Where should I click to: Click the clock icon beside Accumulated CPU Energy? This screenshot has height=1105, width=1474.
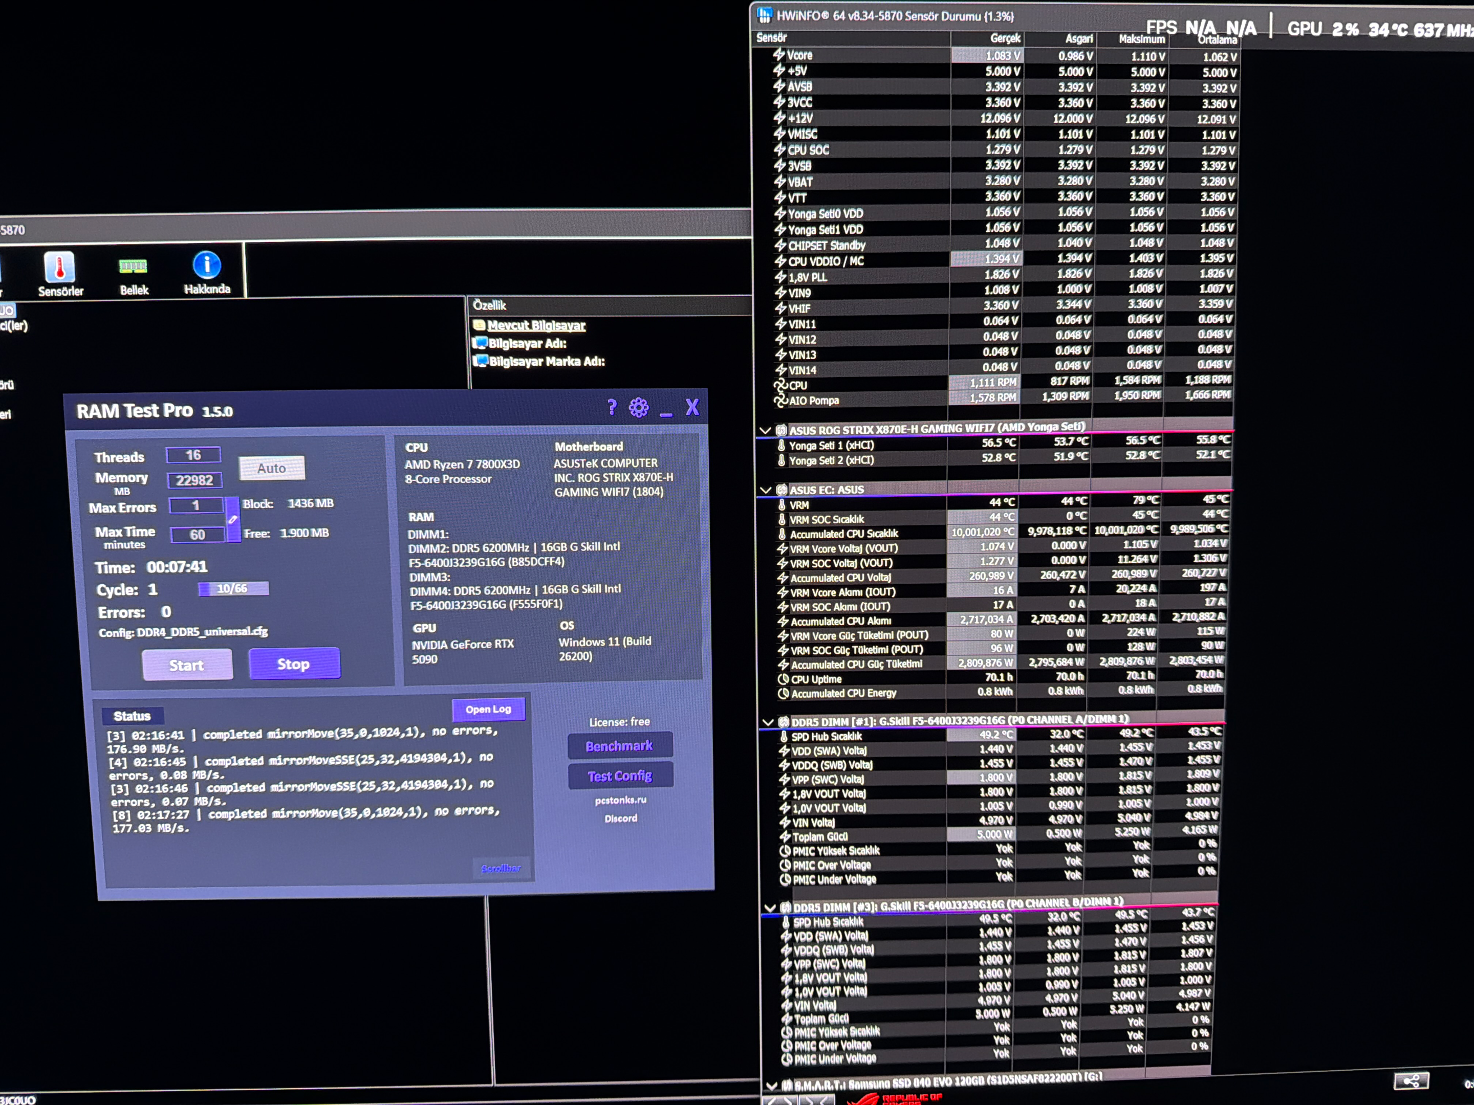[x=784, y=693]
